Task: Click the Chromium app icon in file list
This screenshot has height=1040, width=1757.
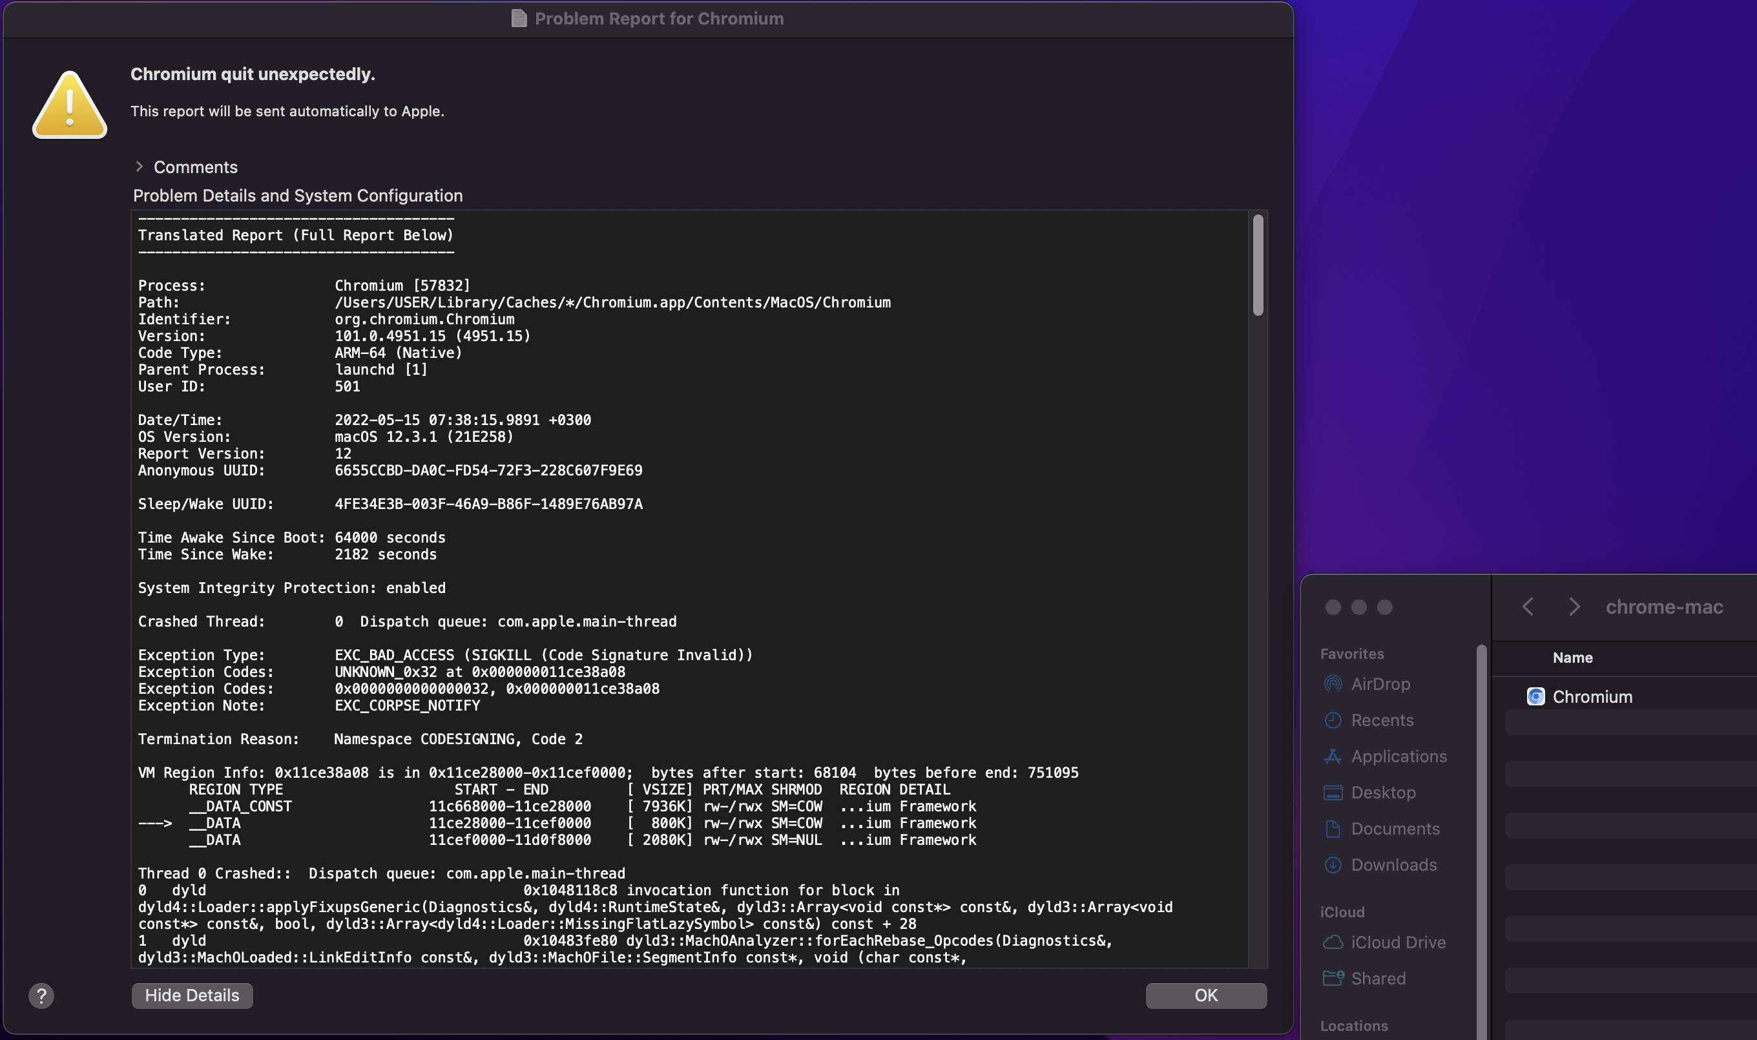Action: click(1536, 696)
